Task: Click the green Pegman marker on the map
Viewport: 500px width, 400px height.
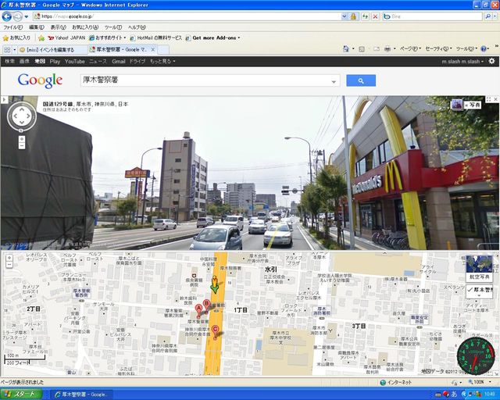Action: 215,283
